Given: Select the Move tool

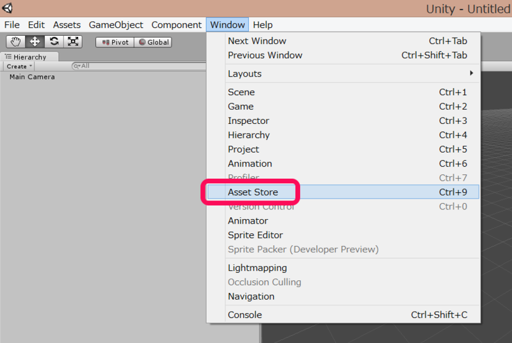Looking at the screenshot, I should tap(35, 42).
